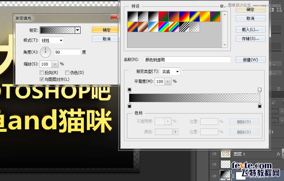Click the angle dial in Gradient Fill
Image resolution: width=284 pixels, height=181 pixels.
[46, 52]
